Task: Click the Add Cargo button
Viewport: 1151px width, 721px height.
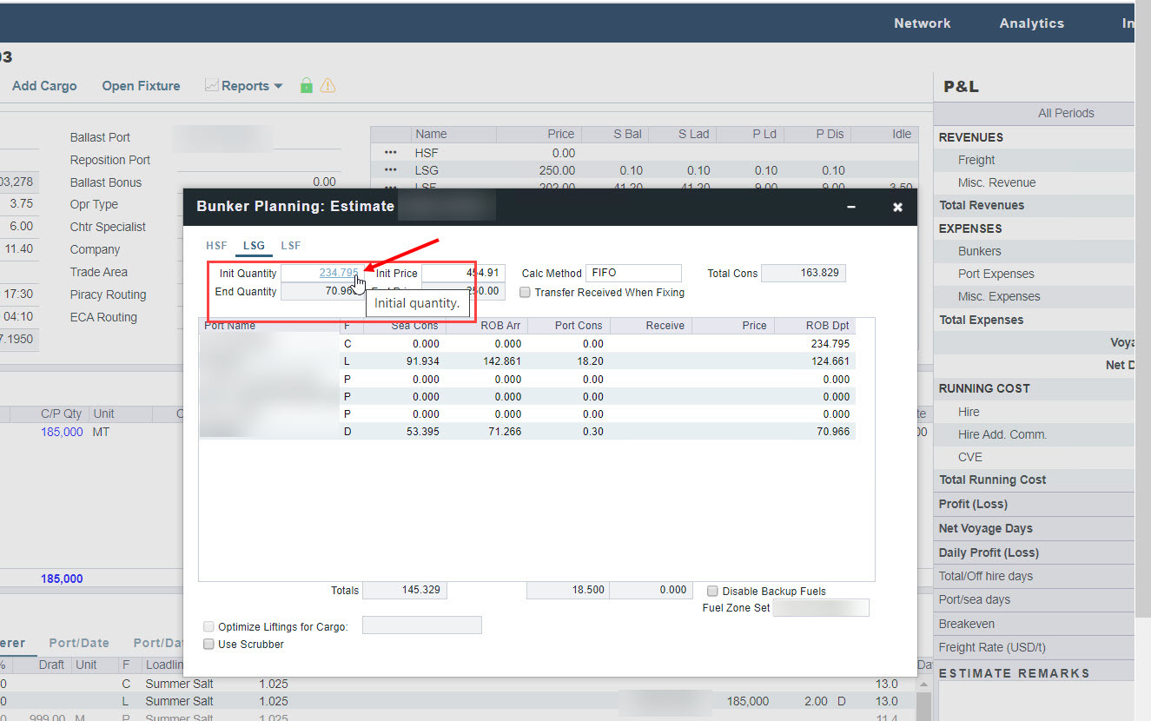Action: click(x=44, y=86)
